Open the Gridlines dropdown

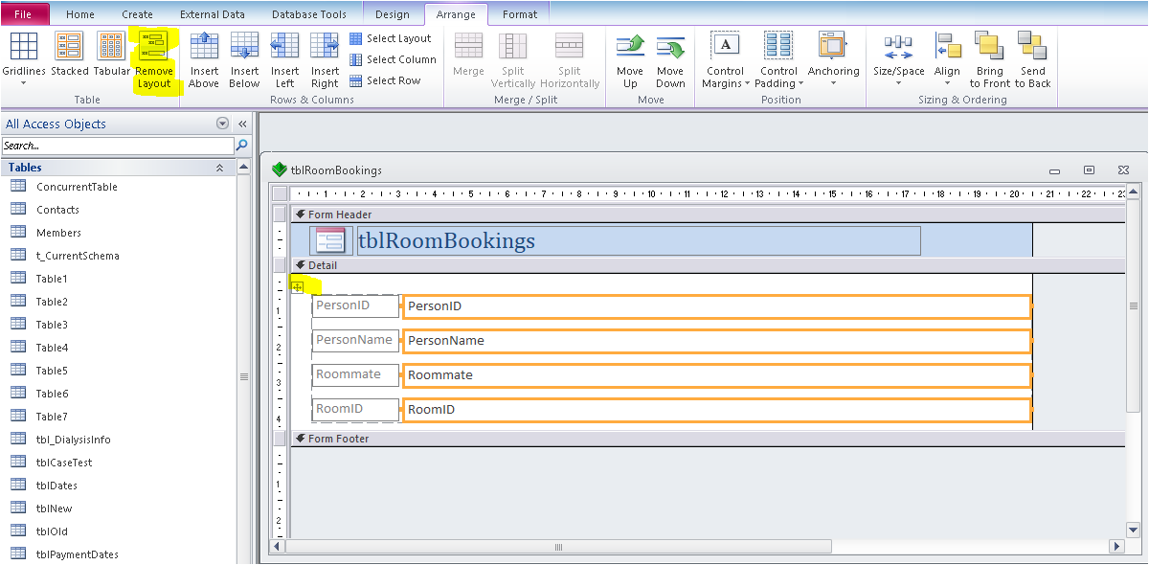pyautogui.click(x=23, y=59)
